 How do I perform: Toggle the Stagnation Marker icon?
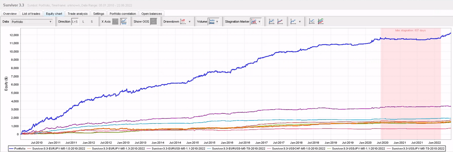254,22
